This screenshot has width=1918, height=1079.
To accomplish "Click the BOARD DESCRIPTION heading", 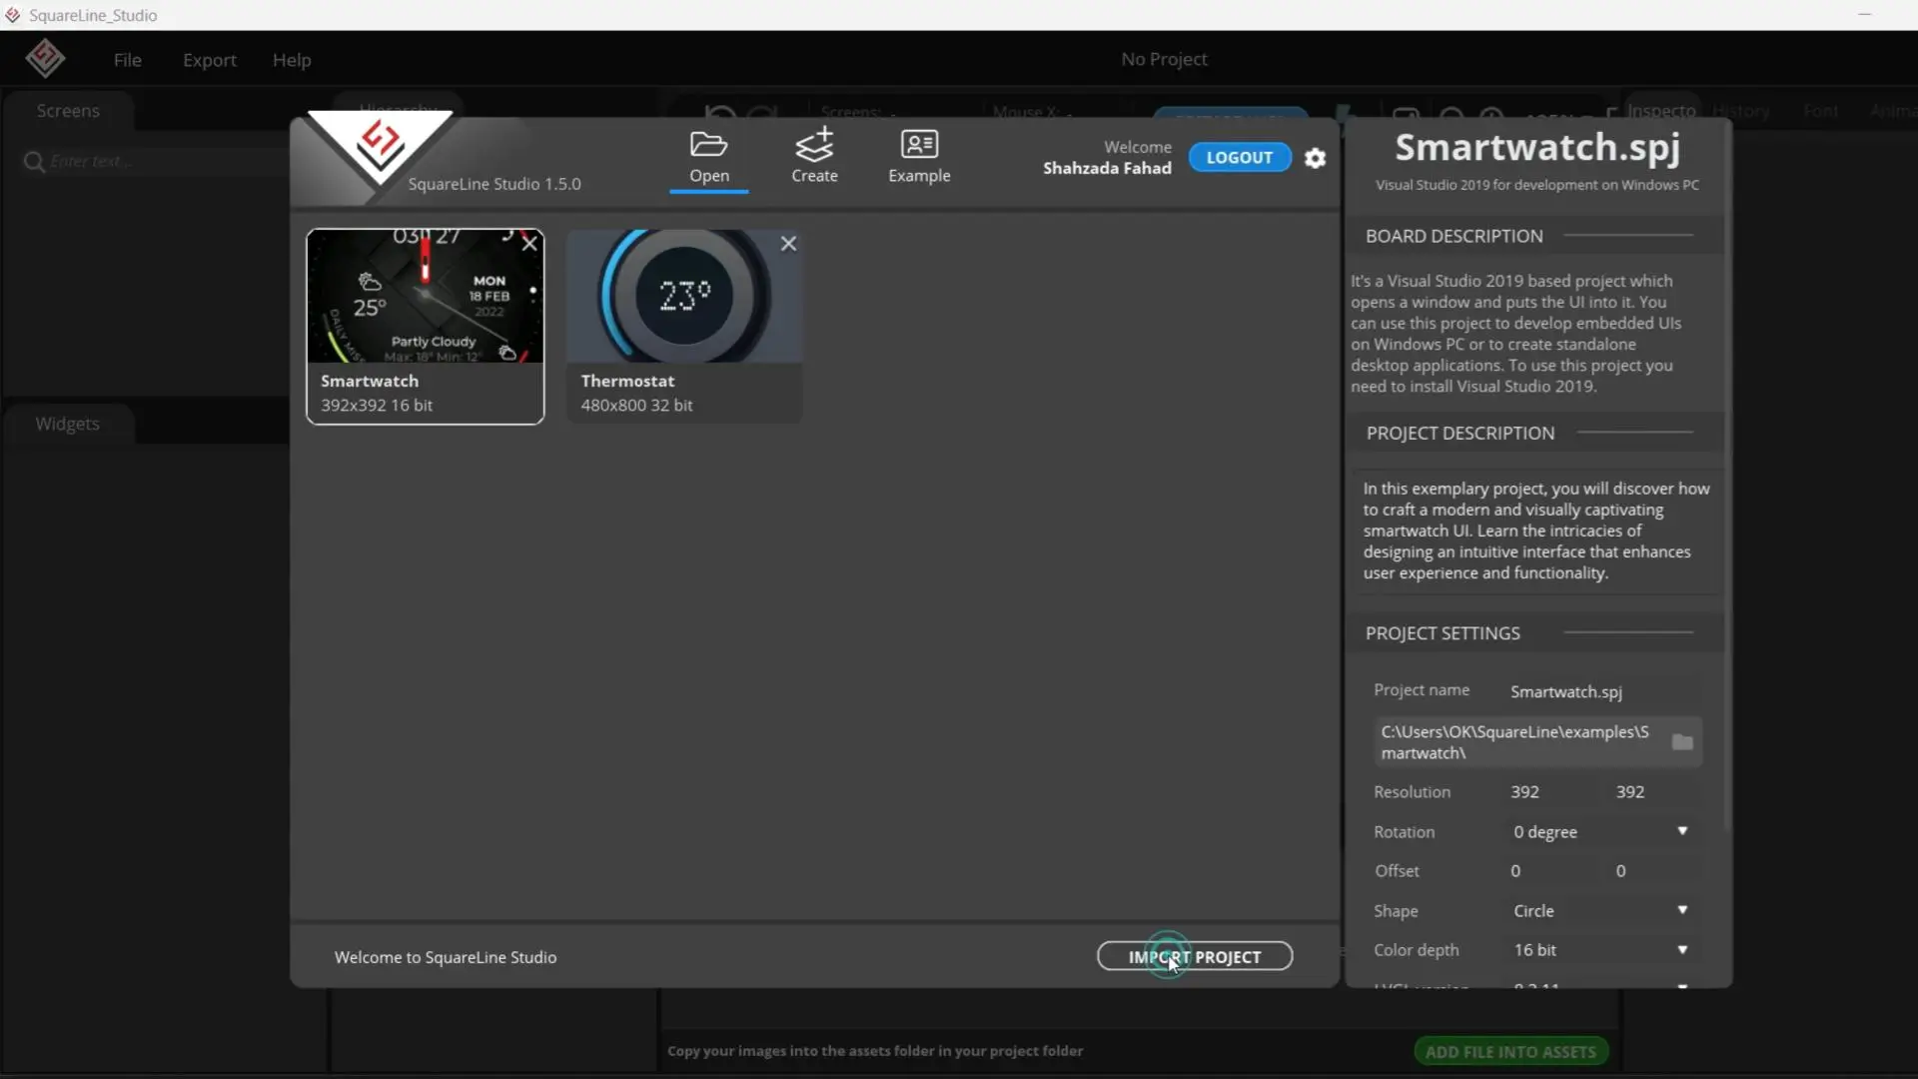I will (x=1453, y=236).
